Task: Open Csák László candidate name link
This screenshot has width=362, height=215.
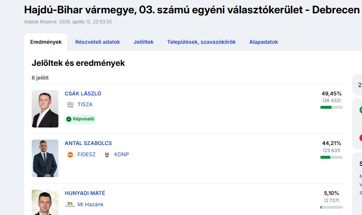Action: click(x=83, y=94)
